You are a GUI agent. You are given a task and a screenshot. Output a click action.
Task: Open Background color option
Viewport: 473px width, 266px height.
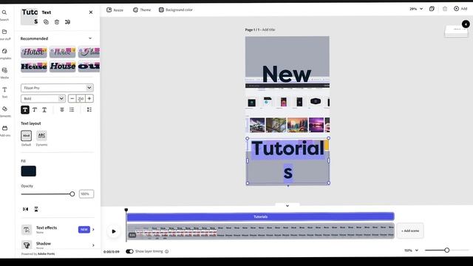[x=176, y=10]
